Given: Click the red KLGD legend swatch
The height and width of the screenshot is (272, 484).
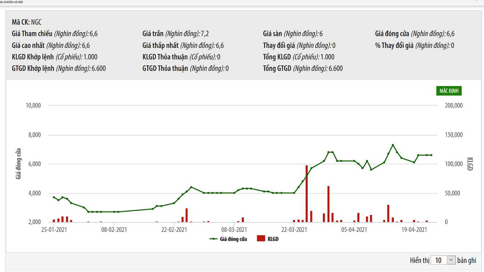Looking at the screenshot, I should 261,239.
